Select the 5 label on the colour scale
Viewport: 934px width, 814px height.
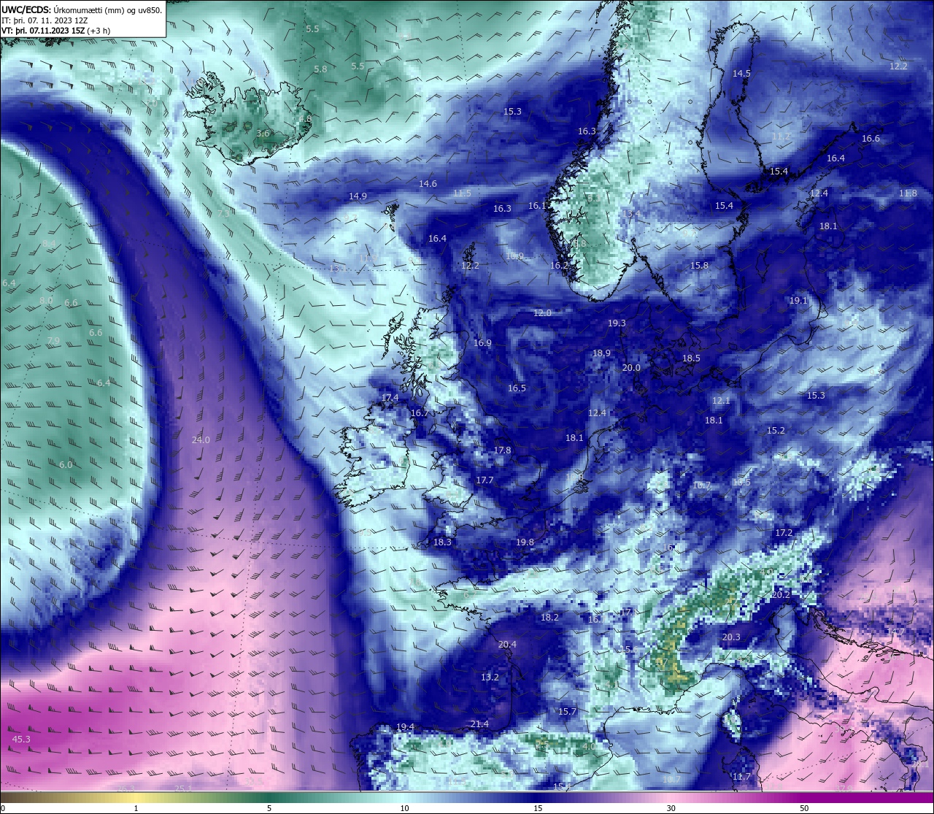click(x=269, y=808)
